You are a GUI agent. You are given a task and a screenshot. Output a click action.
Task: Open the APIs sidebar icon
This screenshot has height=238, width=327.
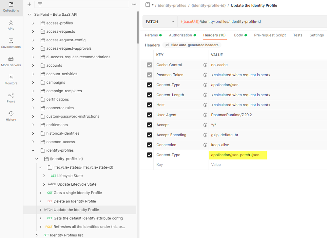11,25
